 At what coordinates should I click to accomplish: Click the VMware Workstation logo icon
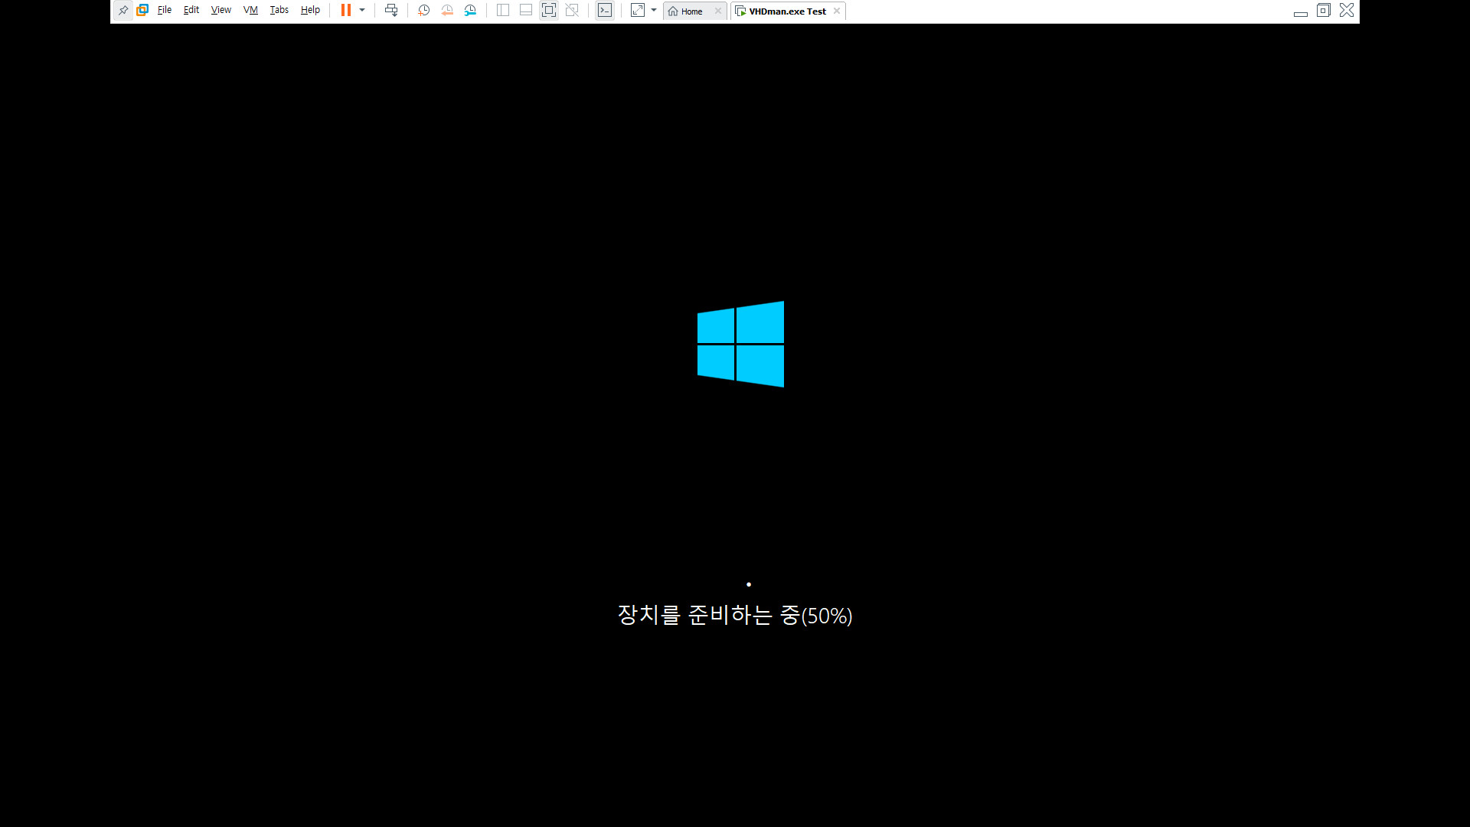point(142,11)
